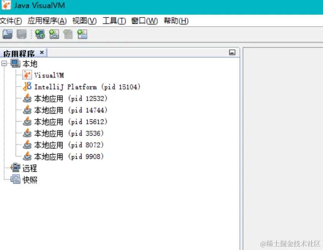Click the Load snapshot toolbar icon

(8, 34)
